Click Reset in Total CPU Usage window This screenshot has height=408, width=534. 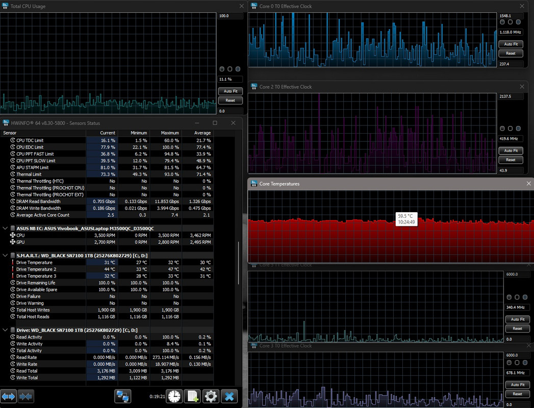click(x=231, y=100)
